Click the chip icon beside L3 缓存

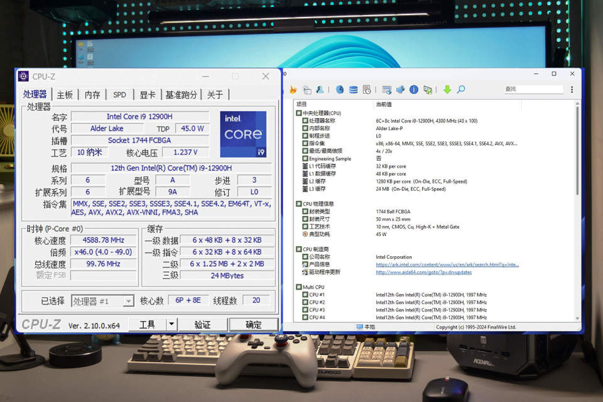pos(305,189)
